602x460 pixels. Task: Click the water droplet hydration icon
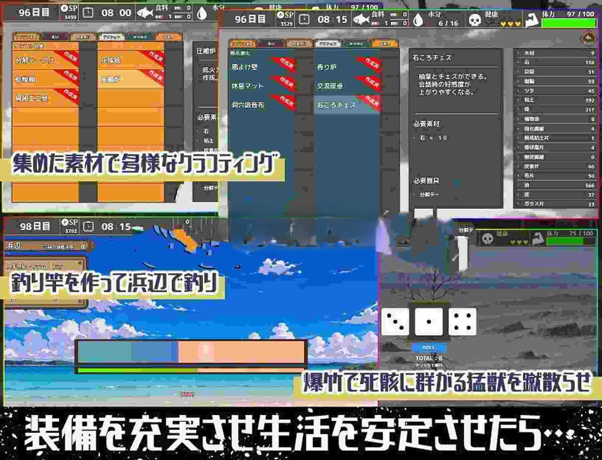tap(418, 20)
